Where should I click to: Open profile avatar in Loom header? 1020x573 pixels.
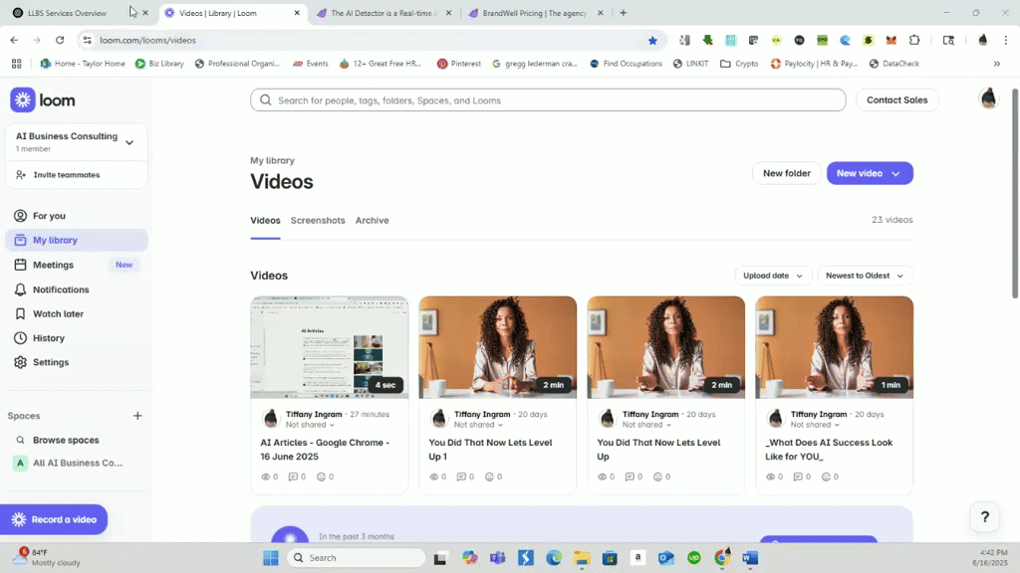pos(988,98)
